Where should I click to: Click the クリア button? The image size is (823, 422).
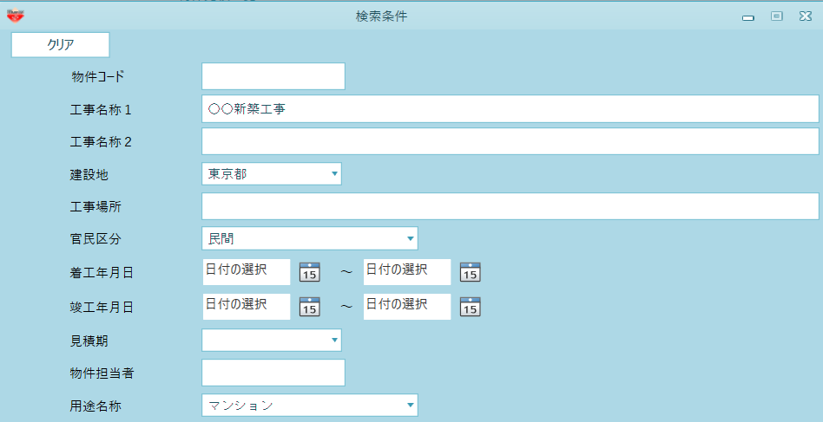(61, 45)
